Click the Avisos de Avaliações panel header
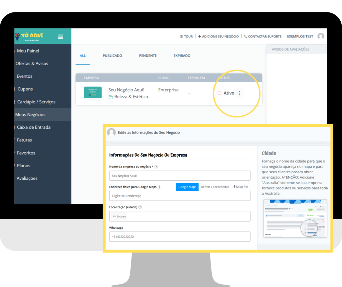Image resolution: width=342 pixels, height=287 pixels. coord(297,50)
